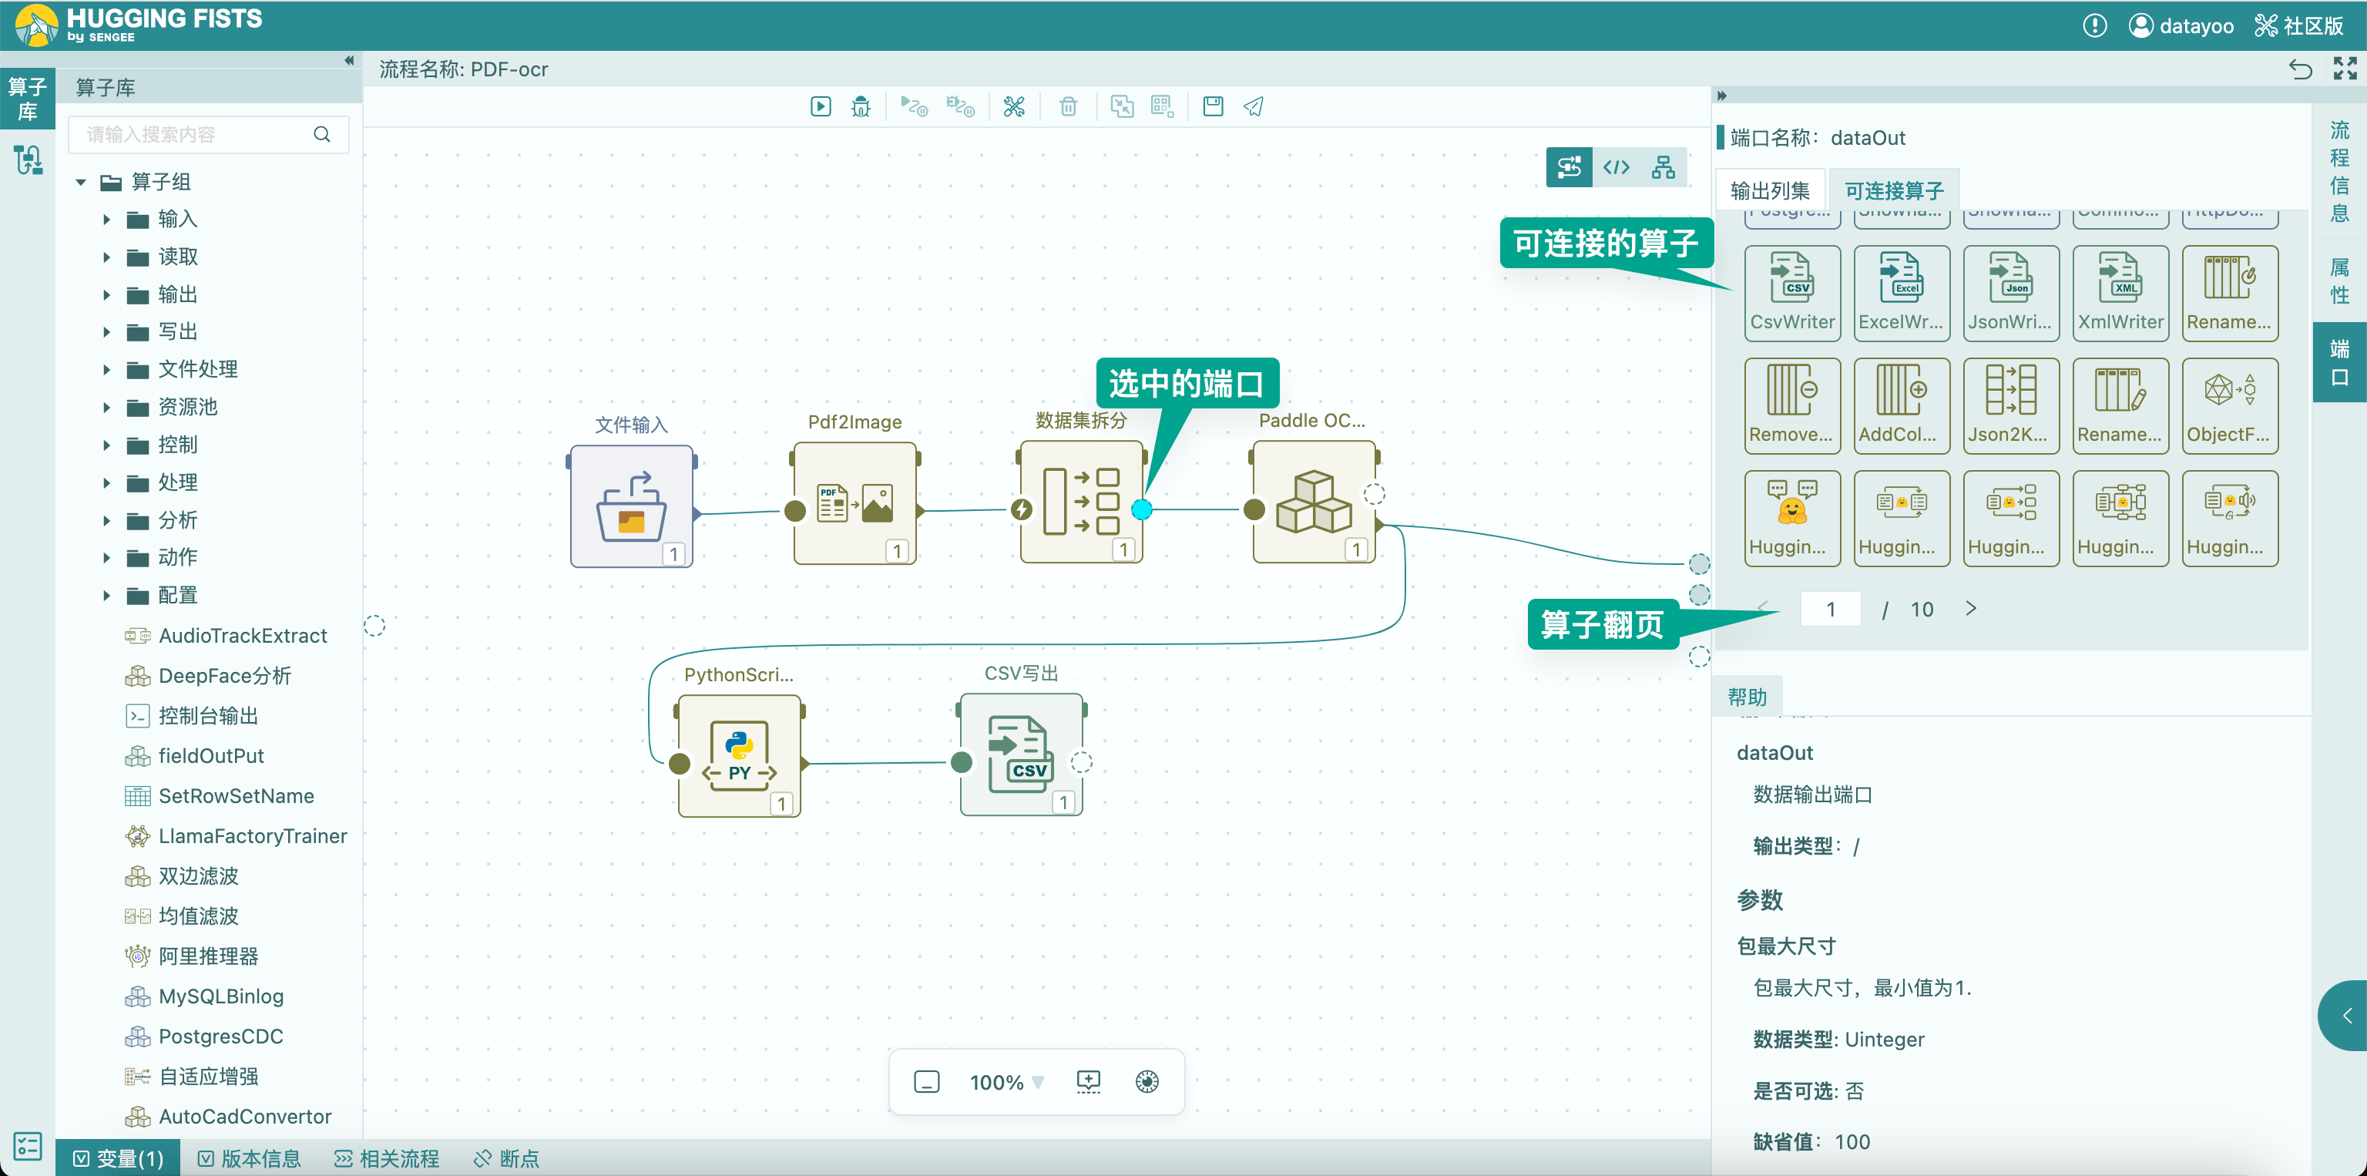Open the wrench and screwdriver tools
The width and height of the screenshot is (2367, 1176).
pos(1013,106)
